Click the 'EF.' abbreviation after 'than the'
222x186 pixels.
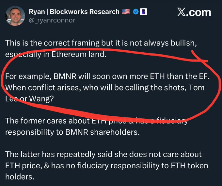tap(204, 76)
